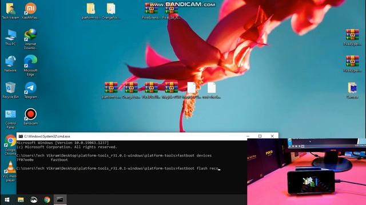Image resolution: width=366 pixels, height=205 pixels.
Task: Select the This PC desktop icon
Action: 10,37
